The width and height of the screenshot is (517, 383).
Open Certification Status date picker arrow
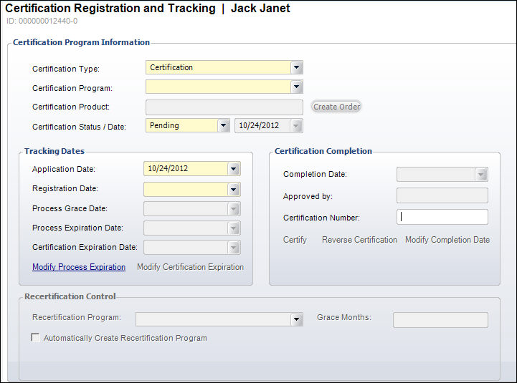[296, 126]
